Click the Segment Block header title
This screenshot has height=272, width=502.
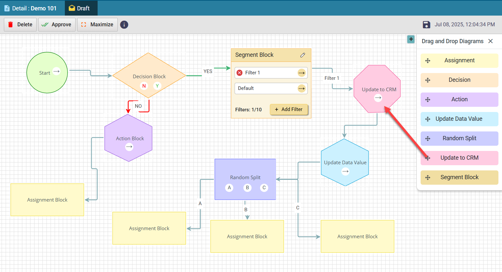[254, 55]
